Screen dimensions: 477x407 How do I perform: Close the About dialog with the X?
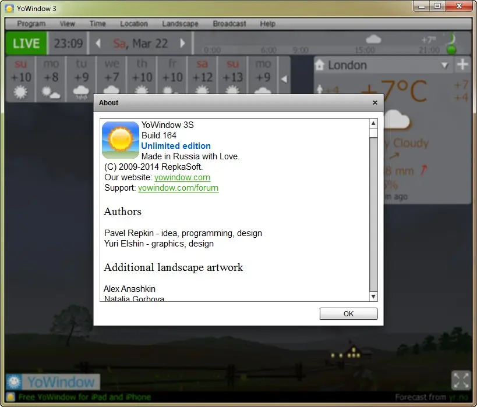coord(375,103)
